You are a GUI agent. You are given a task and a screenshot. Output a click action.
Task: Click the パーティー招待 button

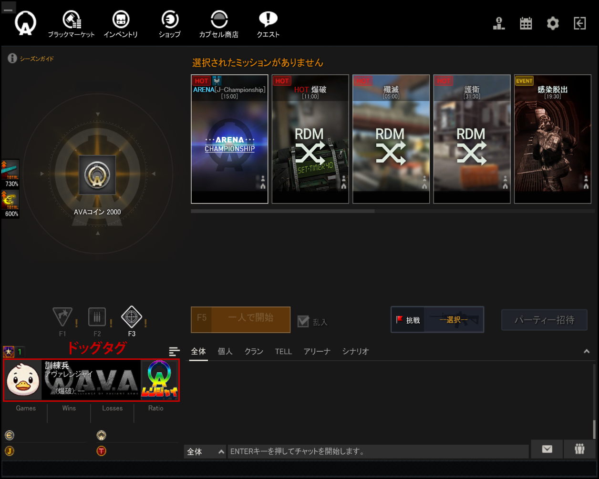point(544,320)
